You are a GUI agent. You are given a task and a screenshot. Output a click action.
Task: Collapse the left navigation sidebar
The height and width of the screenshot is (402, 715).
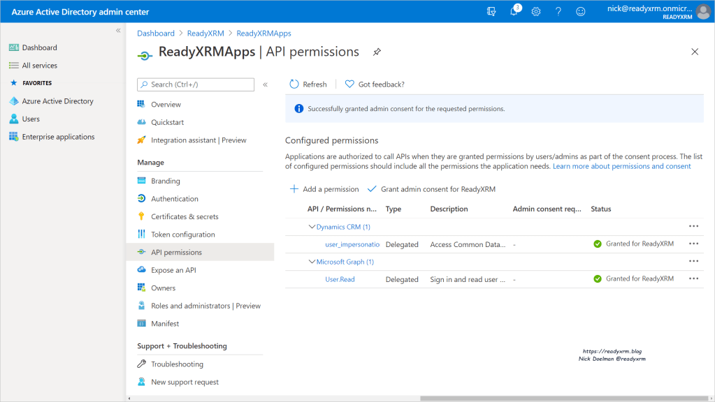coord(118,31)
